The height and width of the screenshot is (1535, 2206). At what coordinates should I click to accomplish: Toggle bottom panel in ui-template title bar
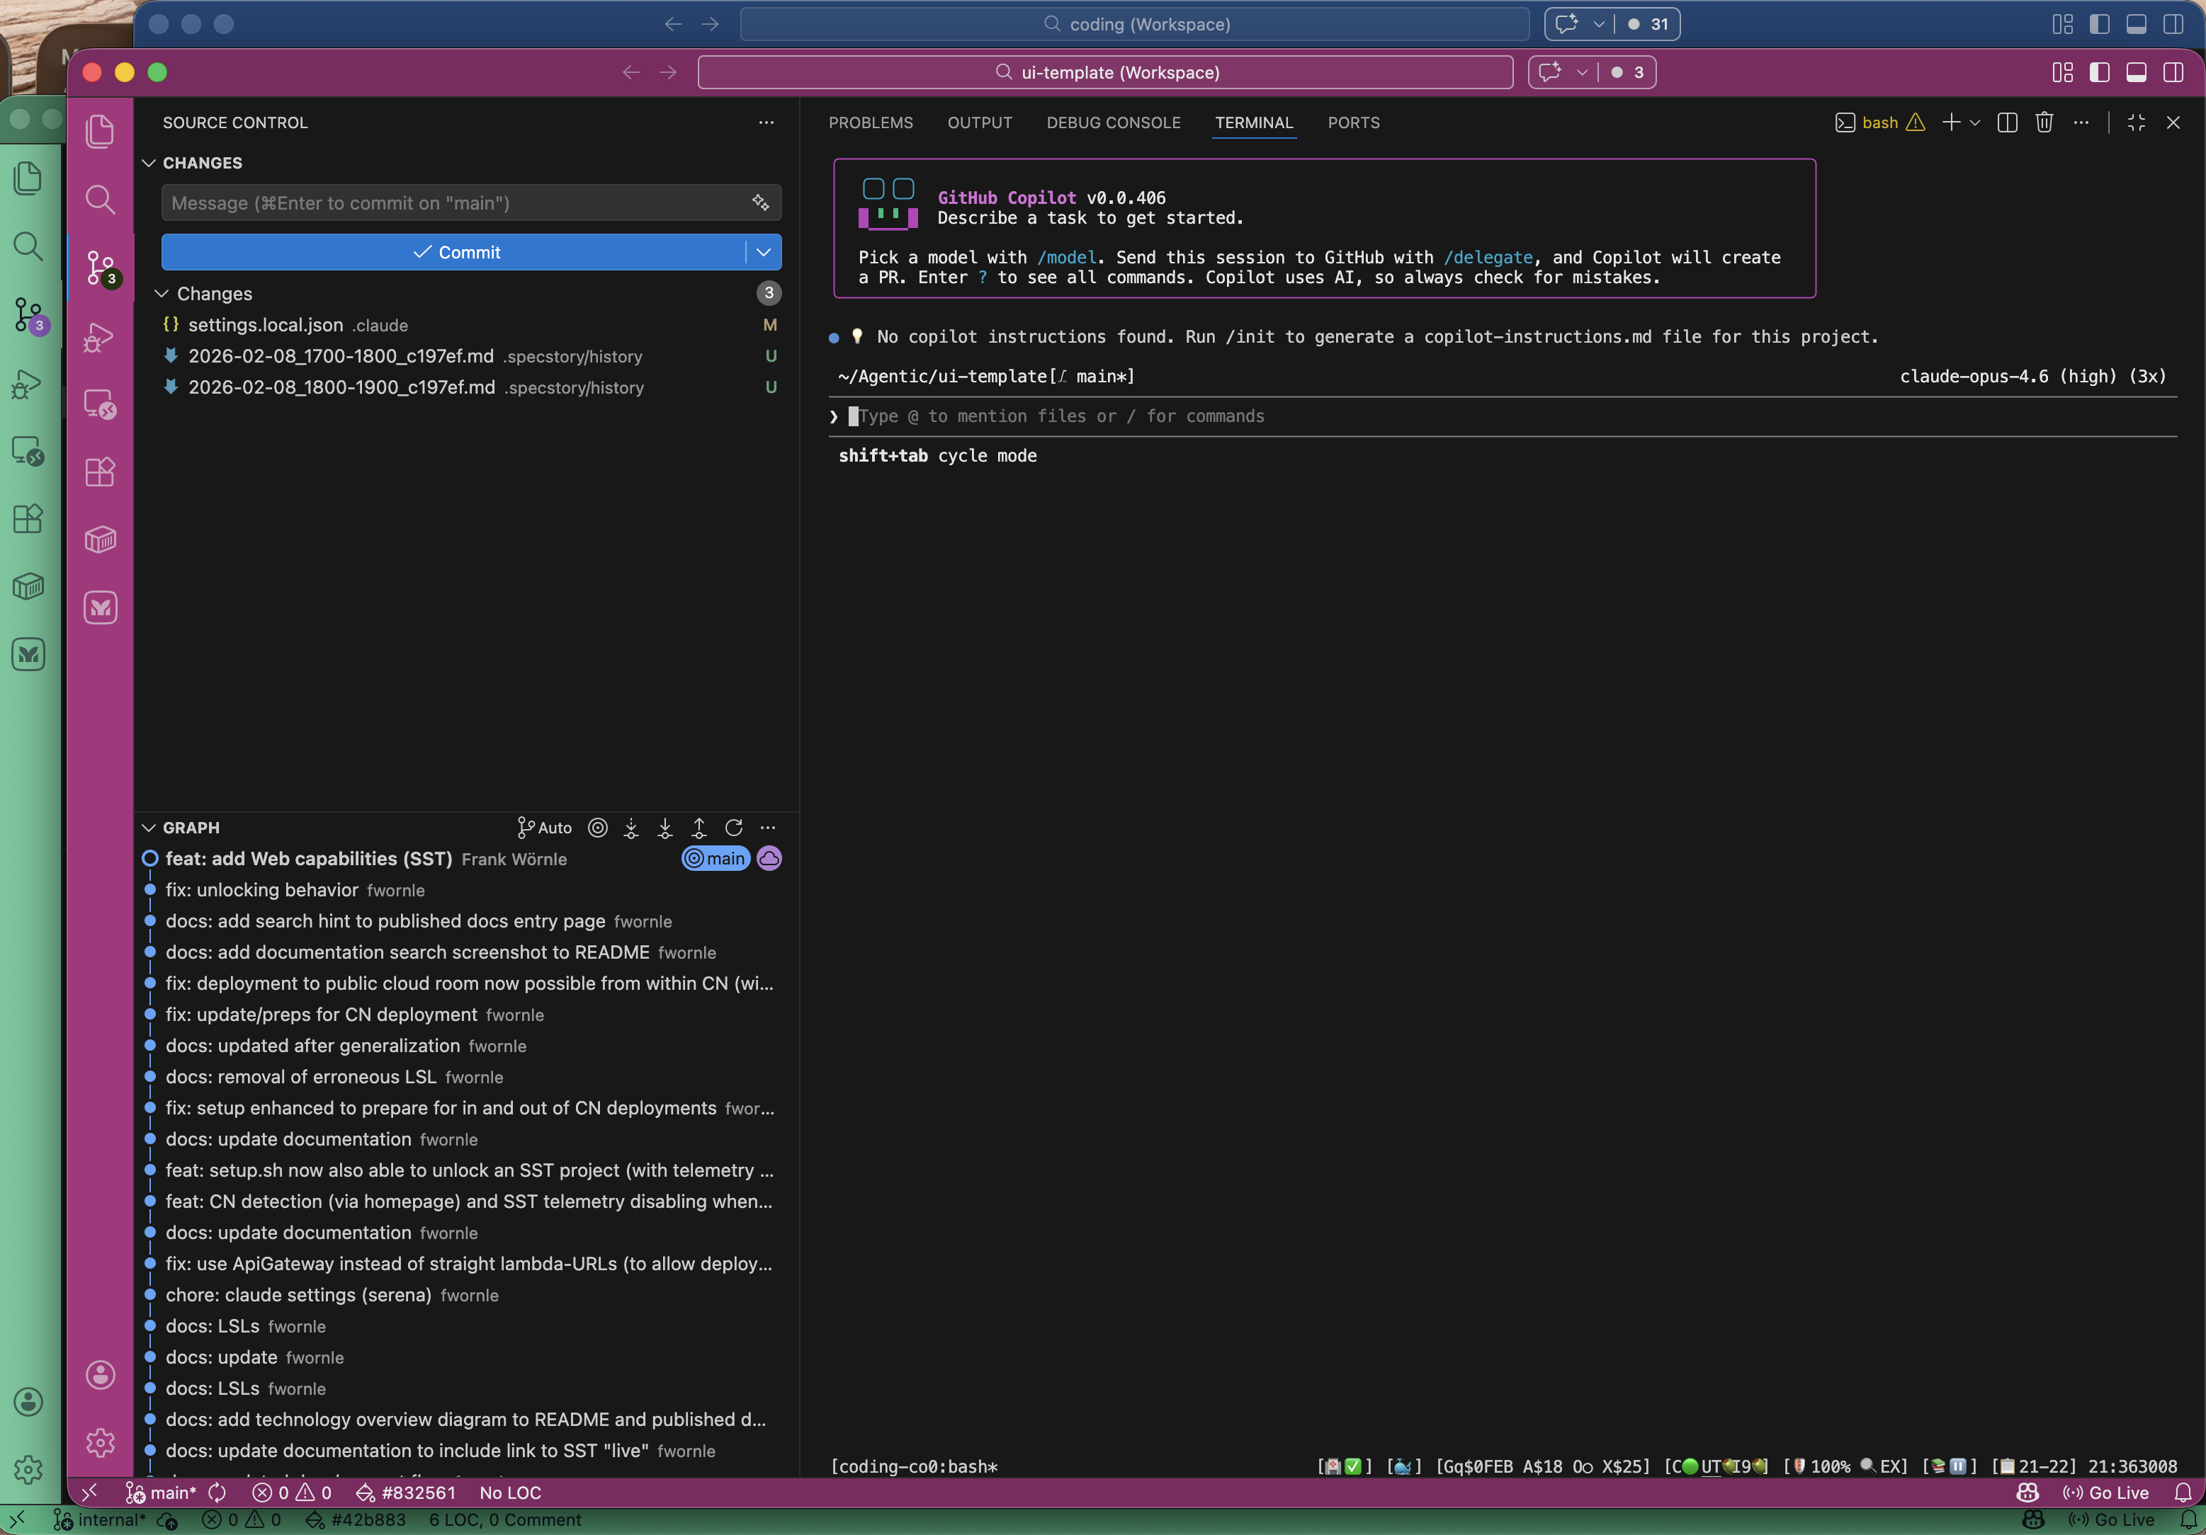pyautogui.click(x=2137, y=72)
